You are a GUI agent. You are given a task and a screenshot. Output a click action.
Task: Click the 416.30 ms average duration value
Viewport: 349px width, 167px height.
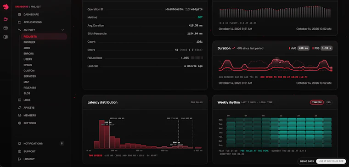pos(196,26)
